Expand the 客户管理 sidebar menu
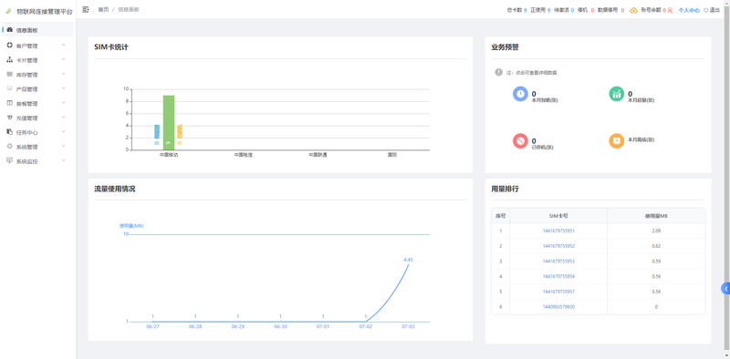The image size is (730, 359). [37, 46]
